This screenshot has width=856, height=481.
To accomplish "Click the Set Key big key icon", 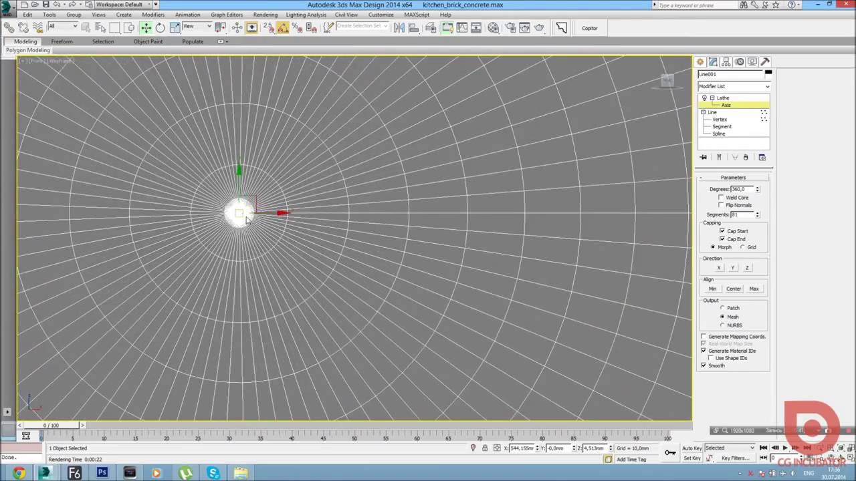I will click(670, 453).
